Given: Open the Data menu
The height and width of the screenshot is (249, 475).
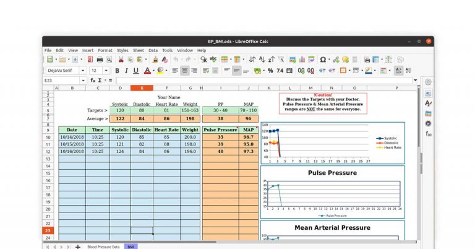Looking at the screenshot, I should pos(153,50).
